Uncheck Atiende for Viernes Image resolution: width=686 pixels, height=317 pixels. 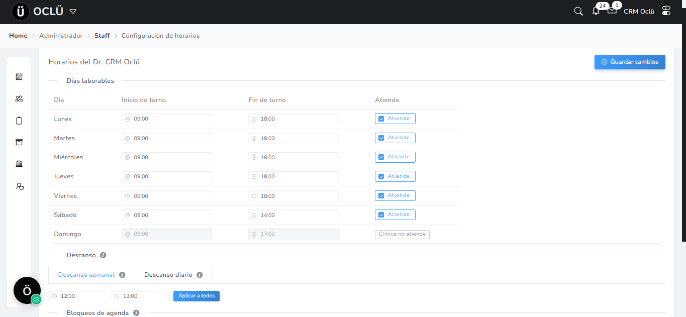click(381, 196)
